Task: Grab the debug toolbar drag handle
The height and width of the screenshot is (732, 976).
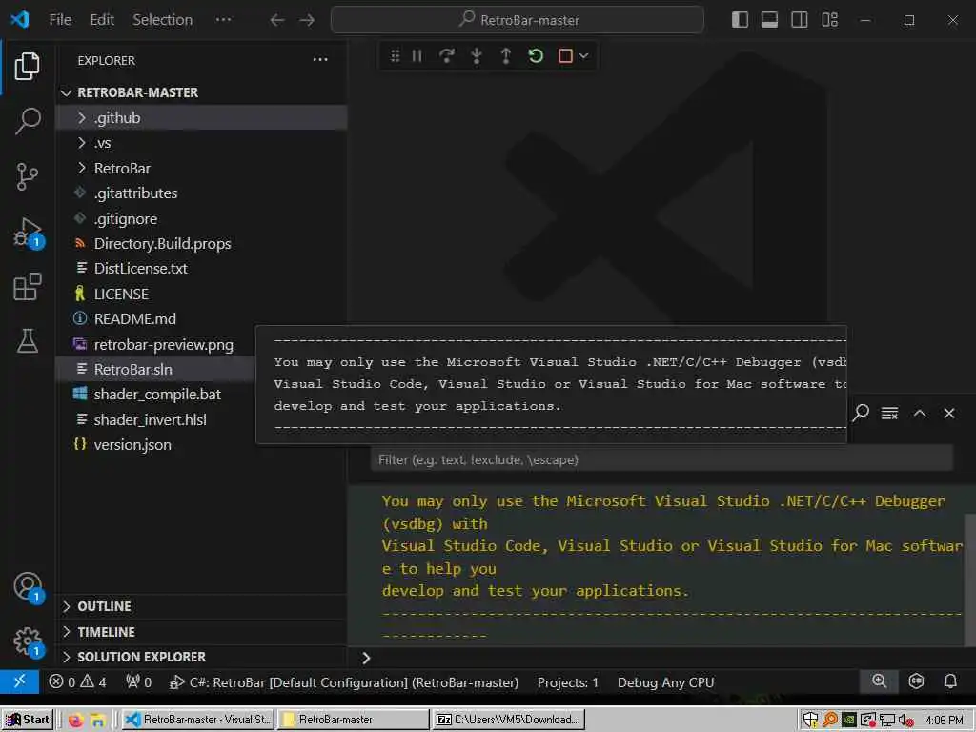Action: tap(395, 56)
